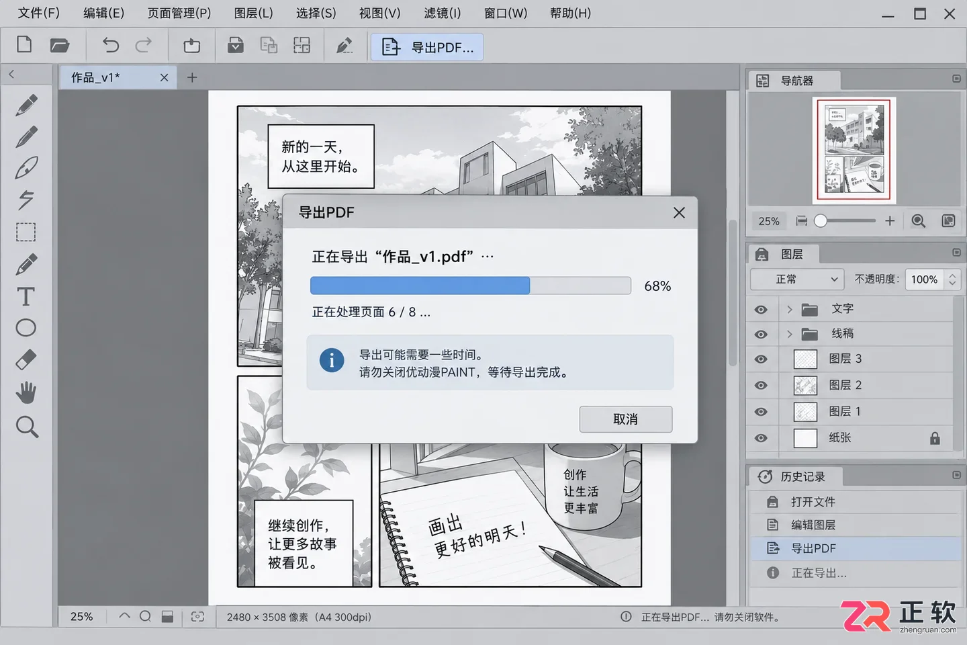Click the navigator page thumbnail
The image size is (967, 645).
coord(854,150)
